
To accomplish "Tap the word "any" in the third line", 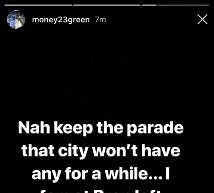I will (46, 175).
